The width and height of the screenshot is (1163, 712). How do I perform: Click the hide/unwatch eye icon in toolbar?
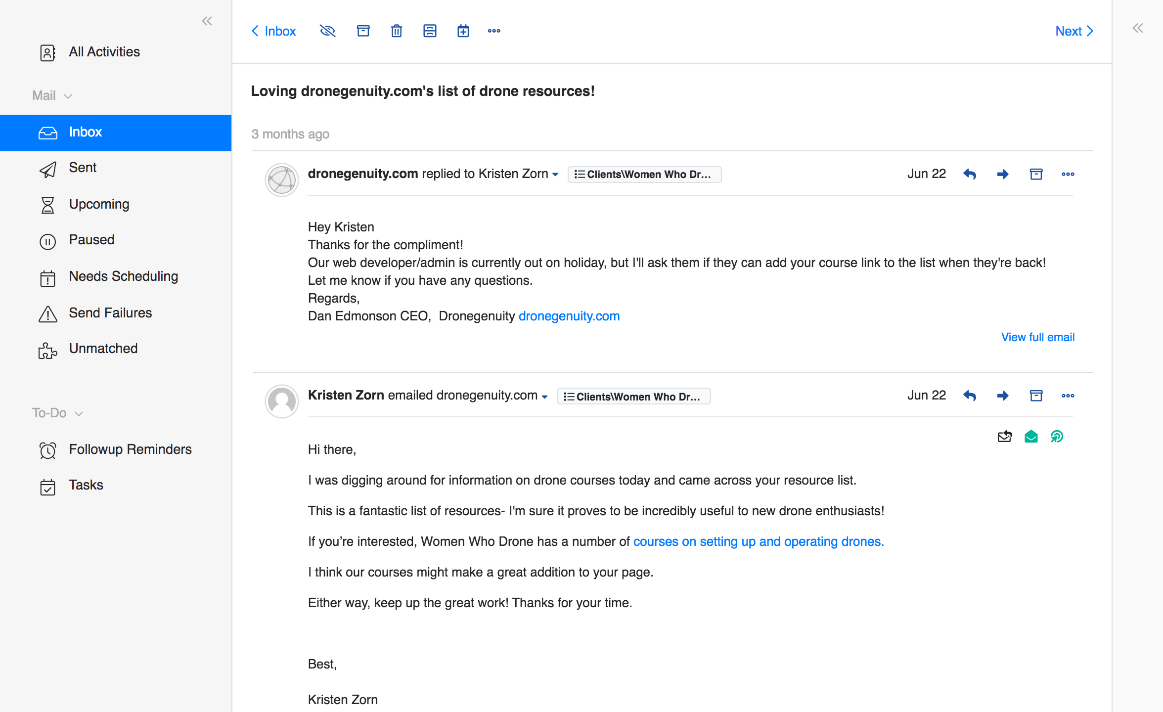[x=327, y=31]
